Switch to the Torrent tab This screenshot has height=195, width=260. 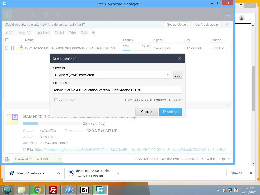(59, 32)
